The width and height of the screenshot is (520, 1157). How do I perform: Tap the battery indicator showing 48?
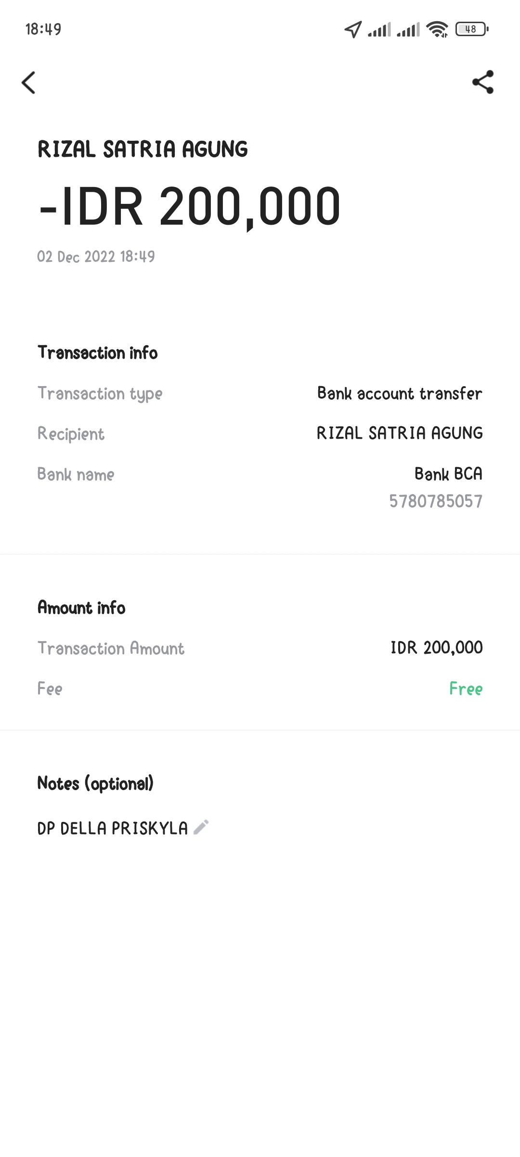point(472,29)
